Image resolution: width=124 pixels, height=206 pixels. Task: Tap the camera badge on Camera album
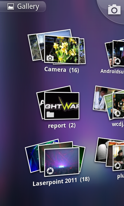pos(50,58)
